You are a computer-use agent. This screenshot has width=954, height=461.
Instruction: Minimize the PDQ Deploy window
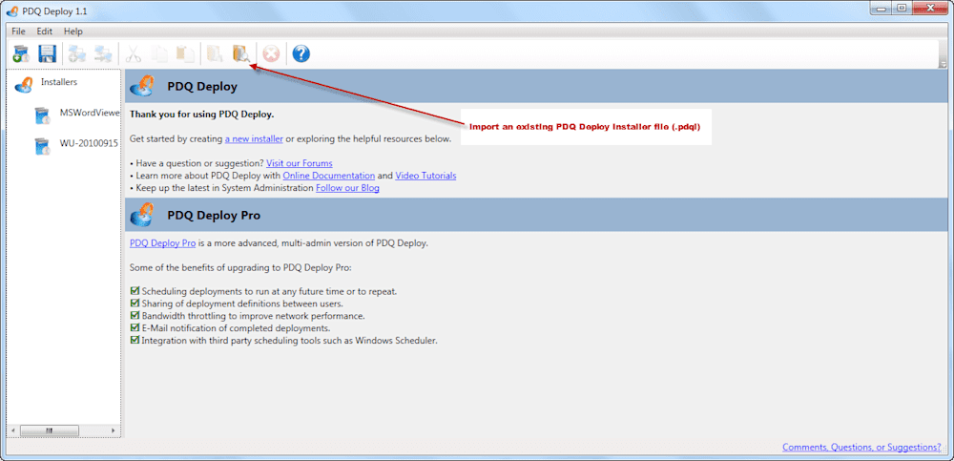pos(881,8)
